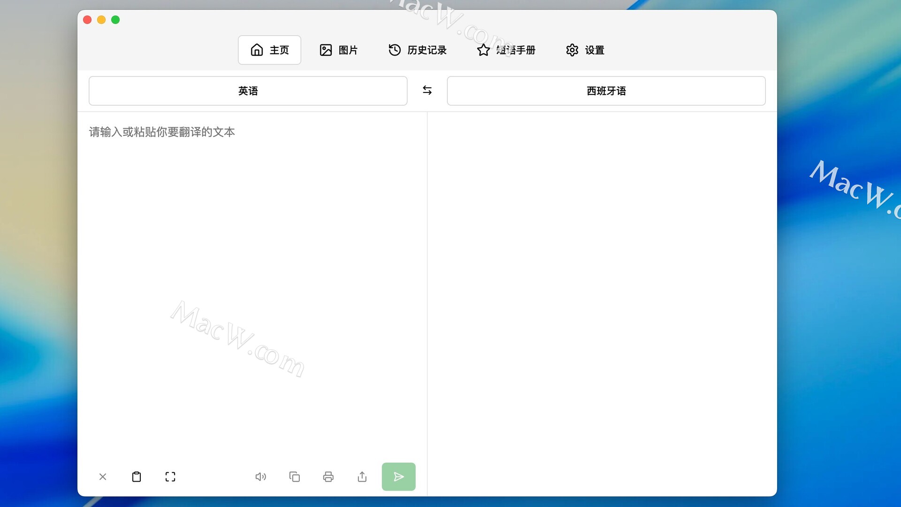Screen dimensions: 901x507
Task: Copy text using the copy icon
Action: coord(295,477)
